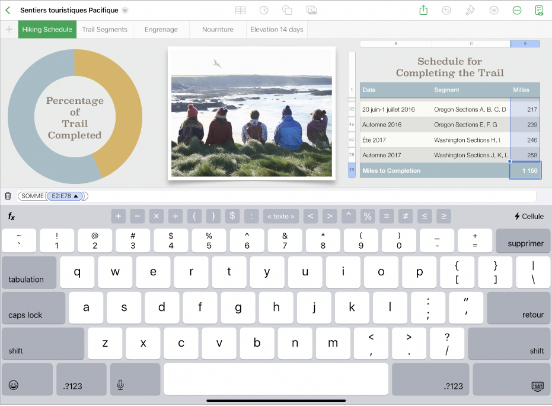Insert the « texte » string token

click(281, 217)
